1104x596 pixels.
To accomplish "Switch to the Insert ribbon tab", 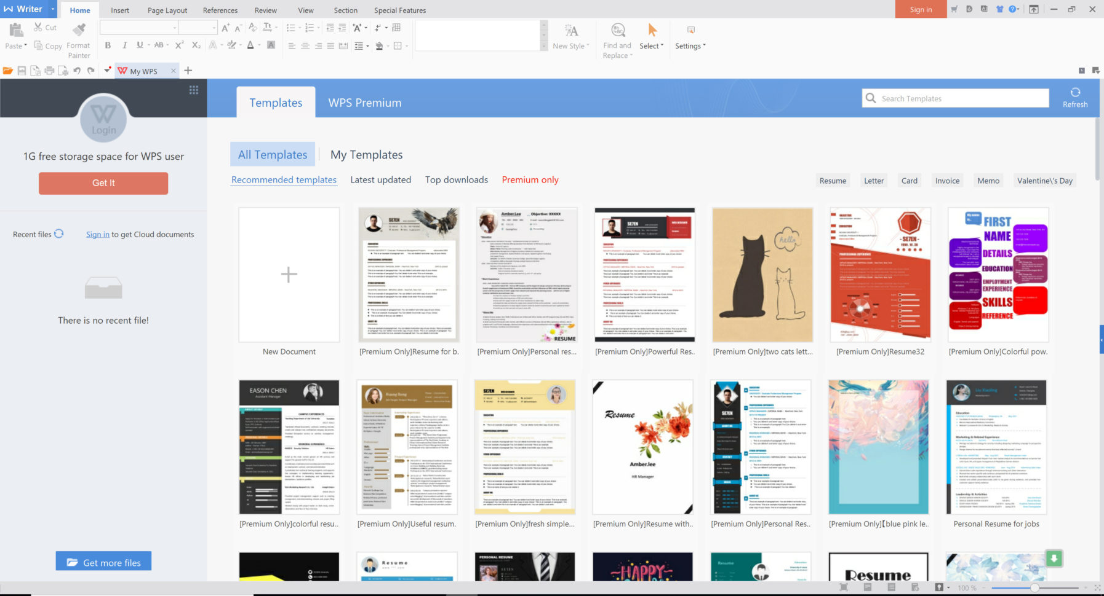I will click(119, 10).
